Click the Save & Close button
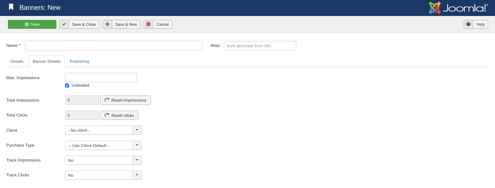The height and width of the screenshot is (188, 495). coord(79,24)
